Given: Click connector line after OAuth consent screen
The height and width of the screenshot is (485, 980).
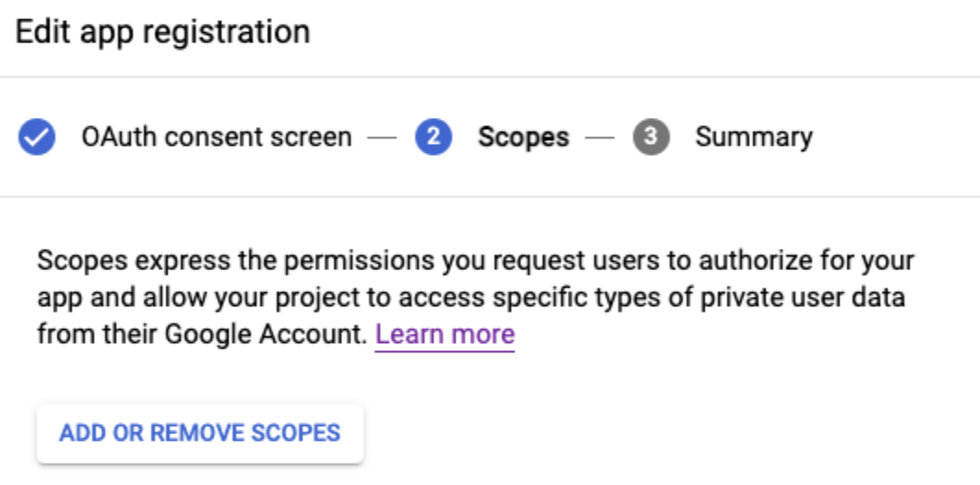Looking at the screenshot, I should (x=382, y=137).
